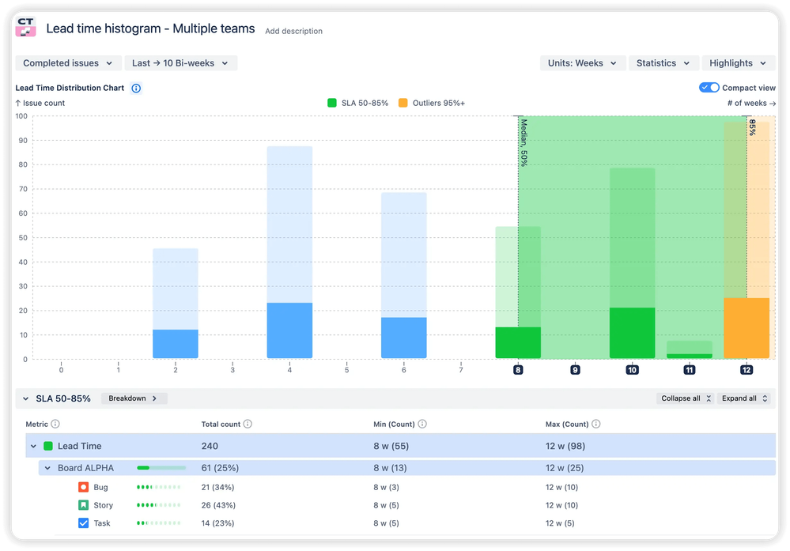Toggle the SLA 50-85% legend item
This screenshot has width=790, height=551.
click(x=357, y=103)
